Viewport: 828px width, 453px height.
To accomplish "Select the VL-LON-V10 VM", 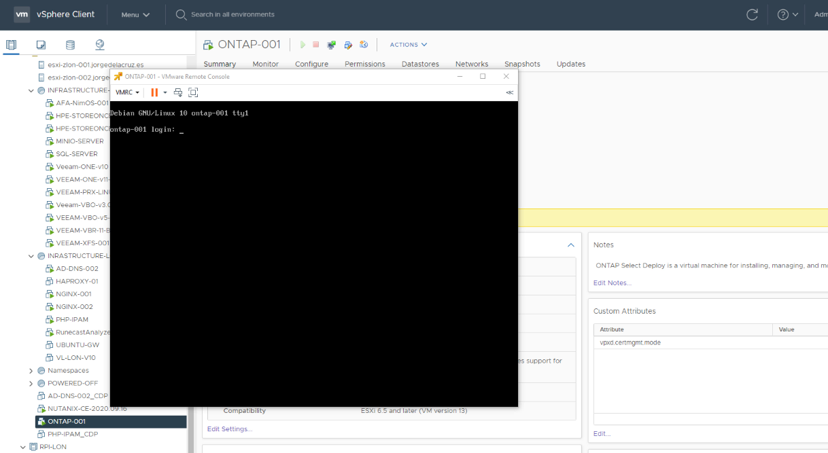I will [x=75, y=358].
